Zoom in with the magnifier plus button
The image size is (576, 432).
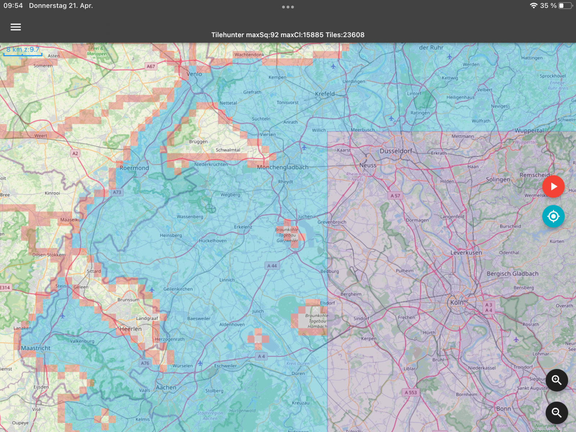tap(557, 380)
